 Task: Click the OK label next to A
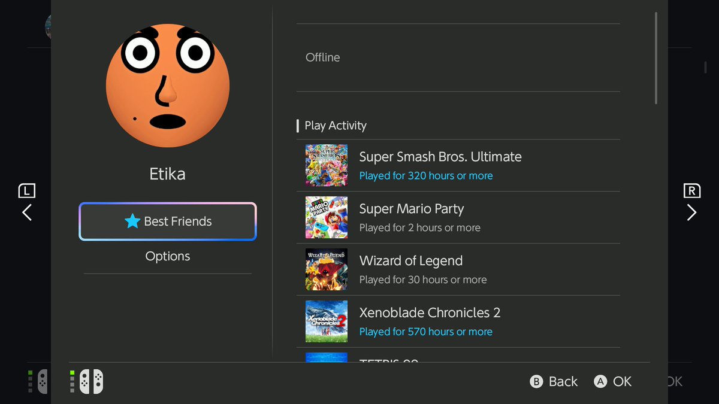[x=623, y=382]
